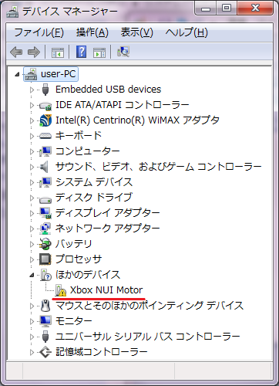Expand ディスプレイ アダプター node
The image size is (279, 386).
pyautogui.click(x=32, y=213)
